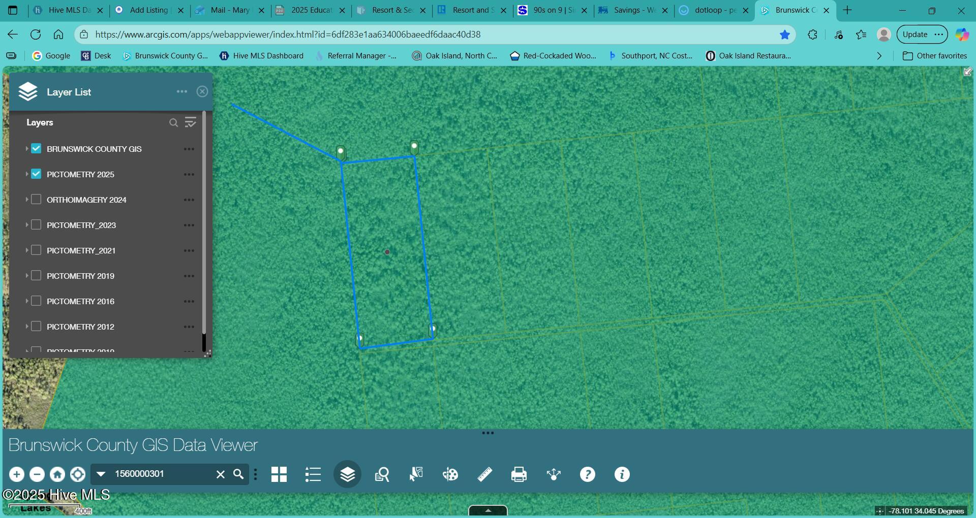Activate the Select features tool
The width and height of the screenshot is (976, 518).
[x=416, y=474]
